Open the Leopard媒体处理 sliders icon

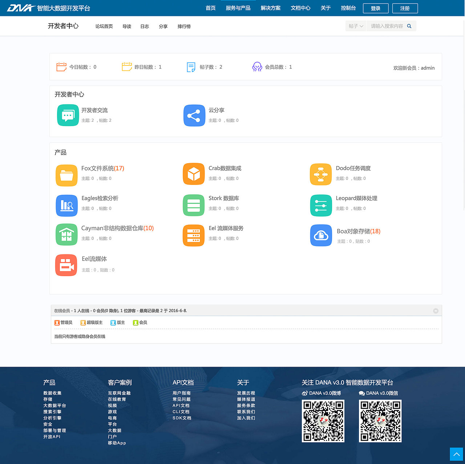pyautogui.click(x=321, y=205)
